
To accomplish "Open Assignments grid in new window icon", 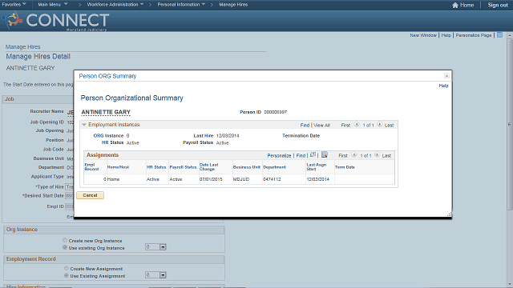I will (x=313, y=154).
